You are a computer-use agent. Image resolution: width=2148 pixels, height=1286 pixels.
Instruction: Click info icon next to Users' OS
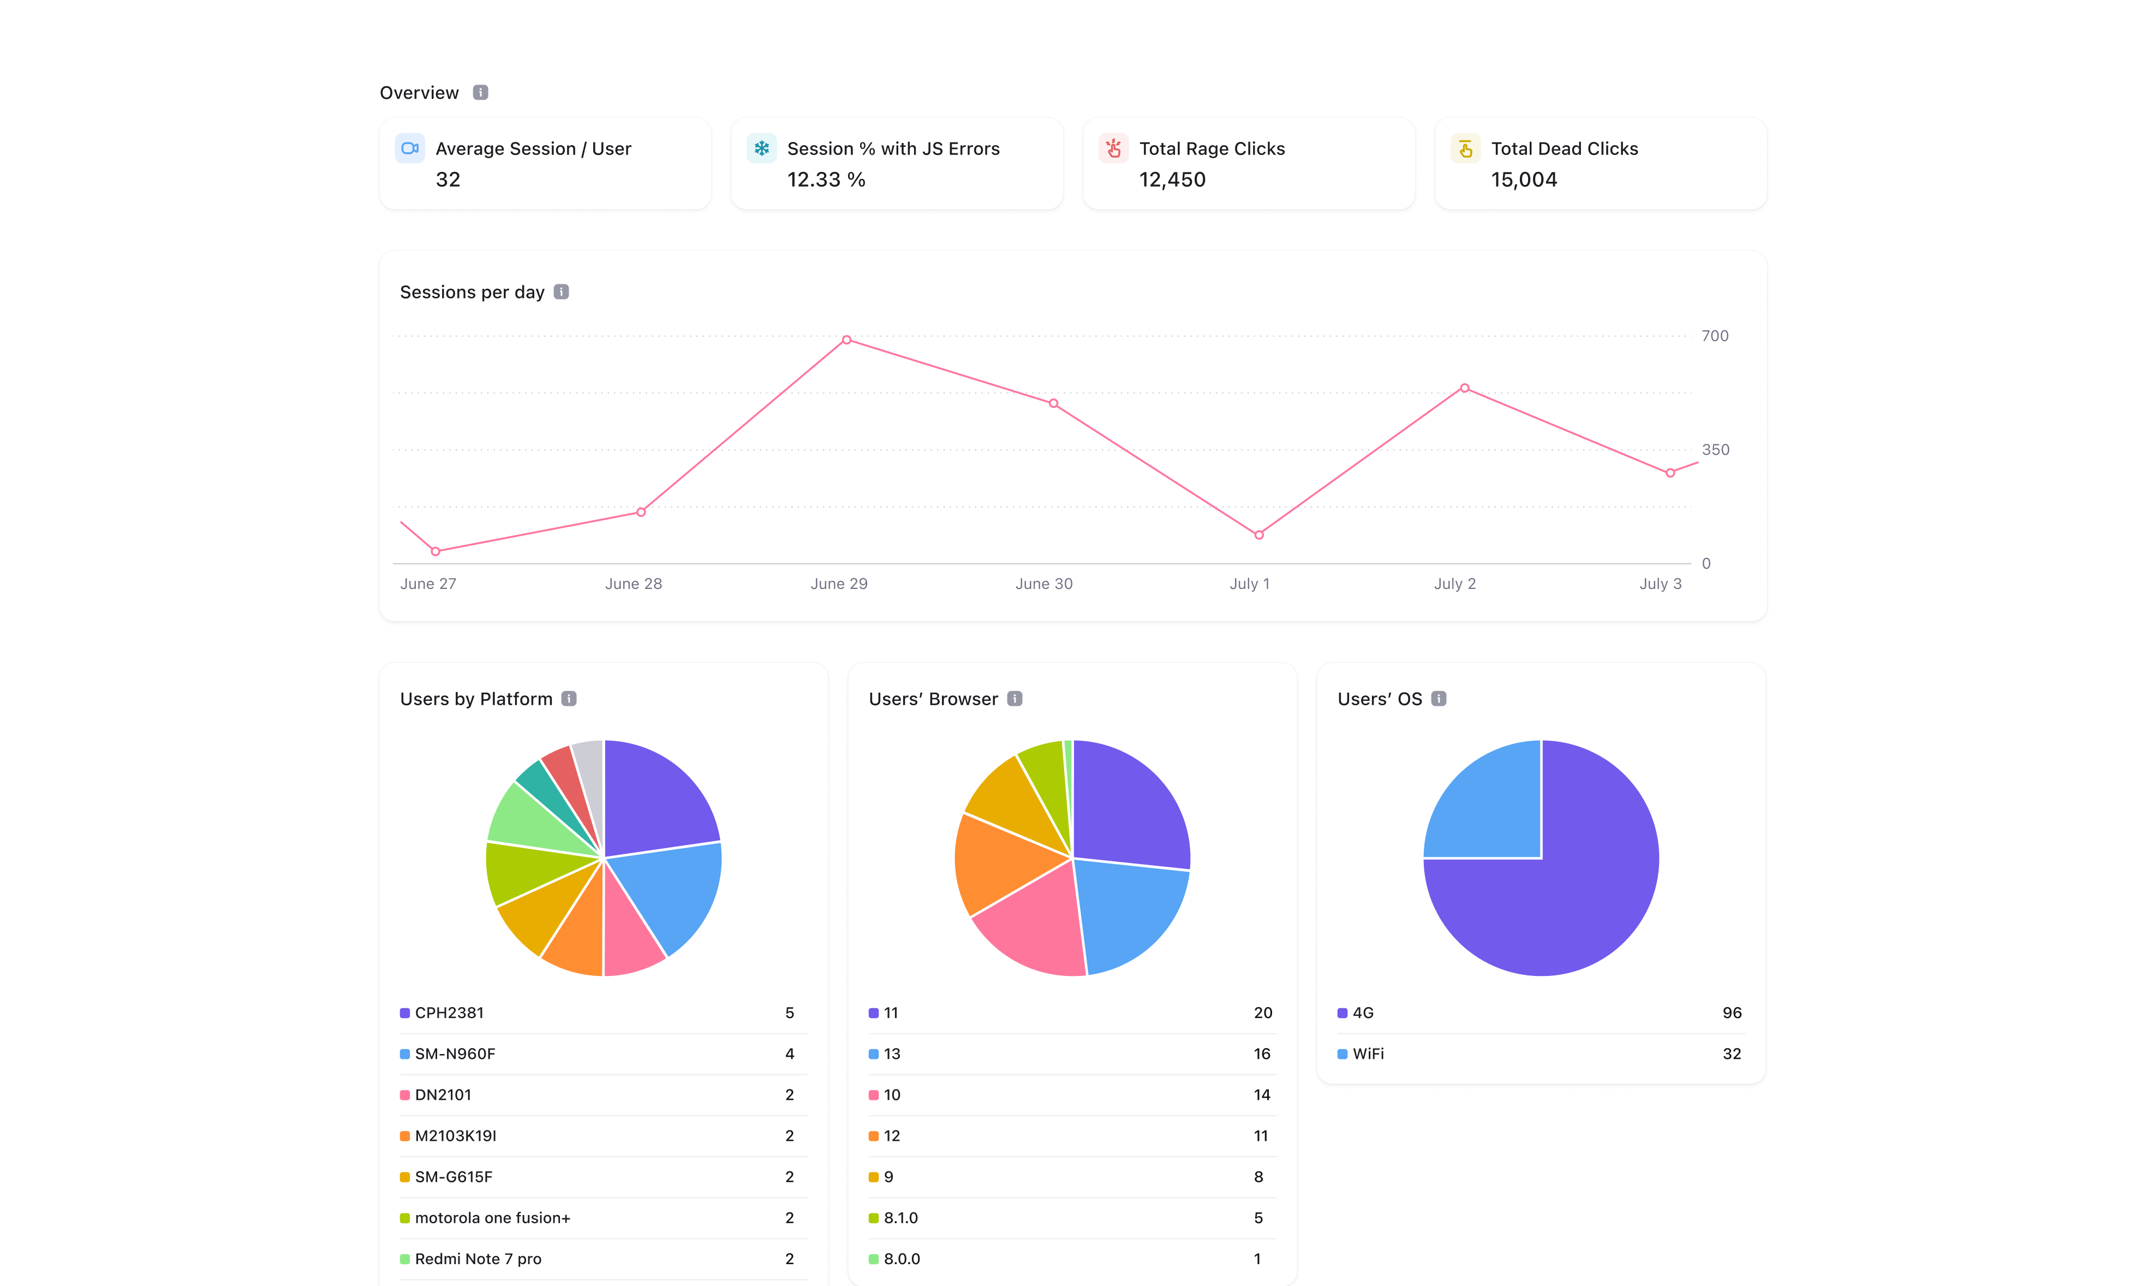coord(1439,699)
